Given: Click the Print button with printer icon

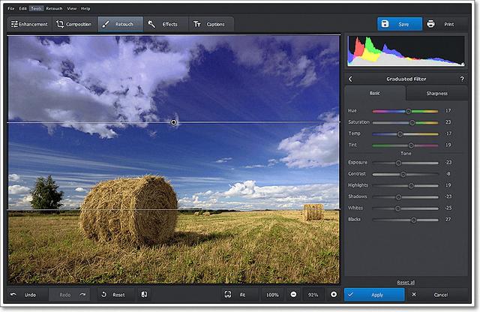Looking at the screenshot, I should [x=441, y=24].
